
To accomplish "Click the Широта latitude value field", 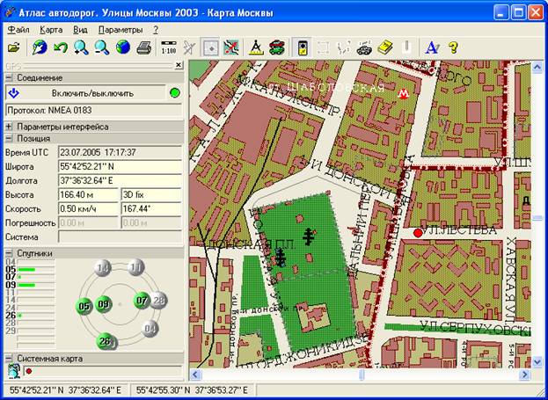I will click(118, 165).
